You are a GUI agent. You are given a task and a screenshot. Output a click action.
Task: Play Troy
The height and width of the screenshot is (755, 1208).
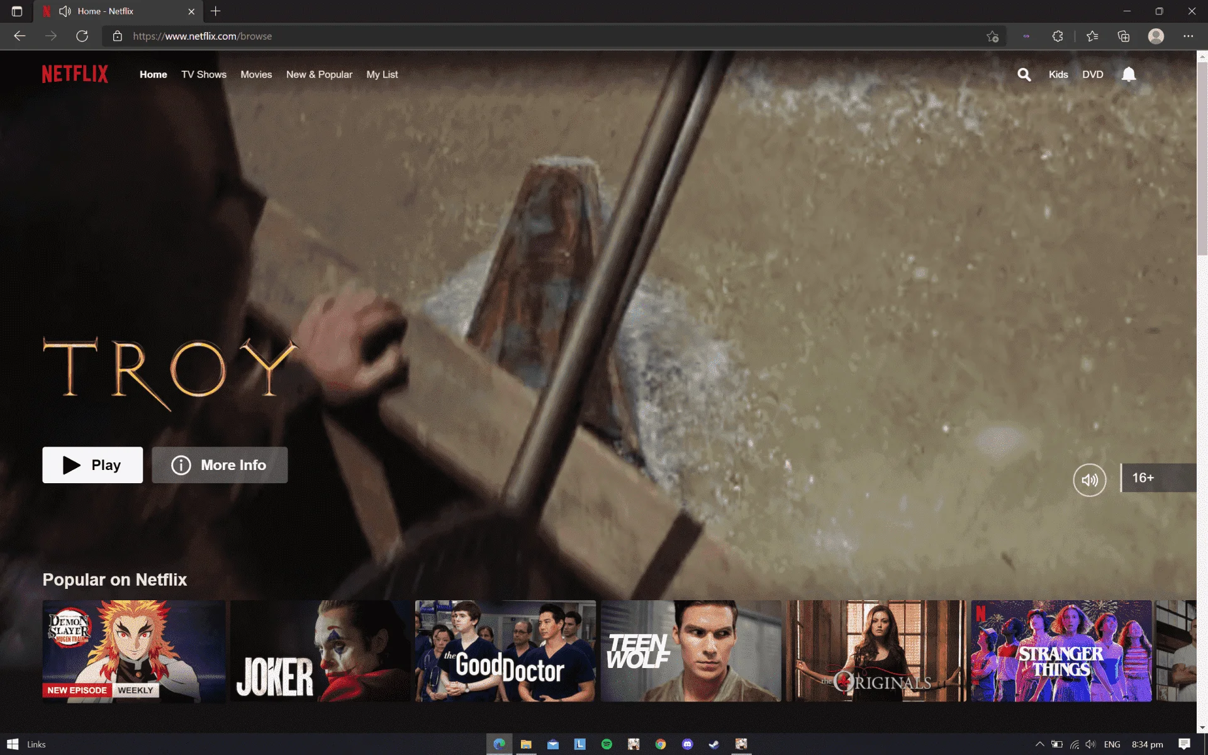[x=92, y=465]
